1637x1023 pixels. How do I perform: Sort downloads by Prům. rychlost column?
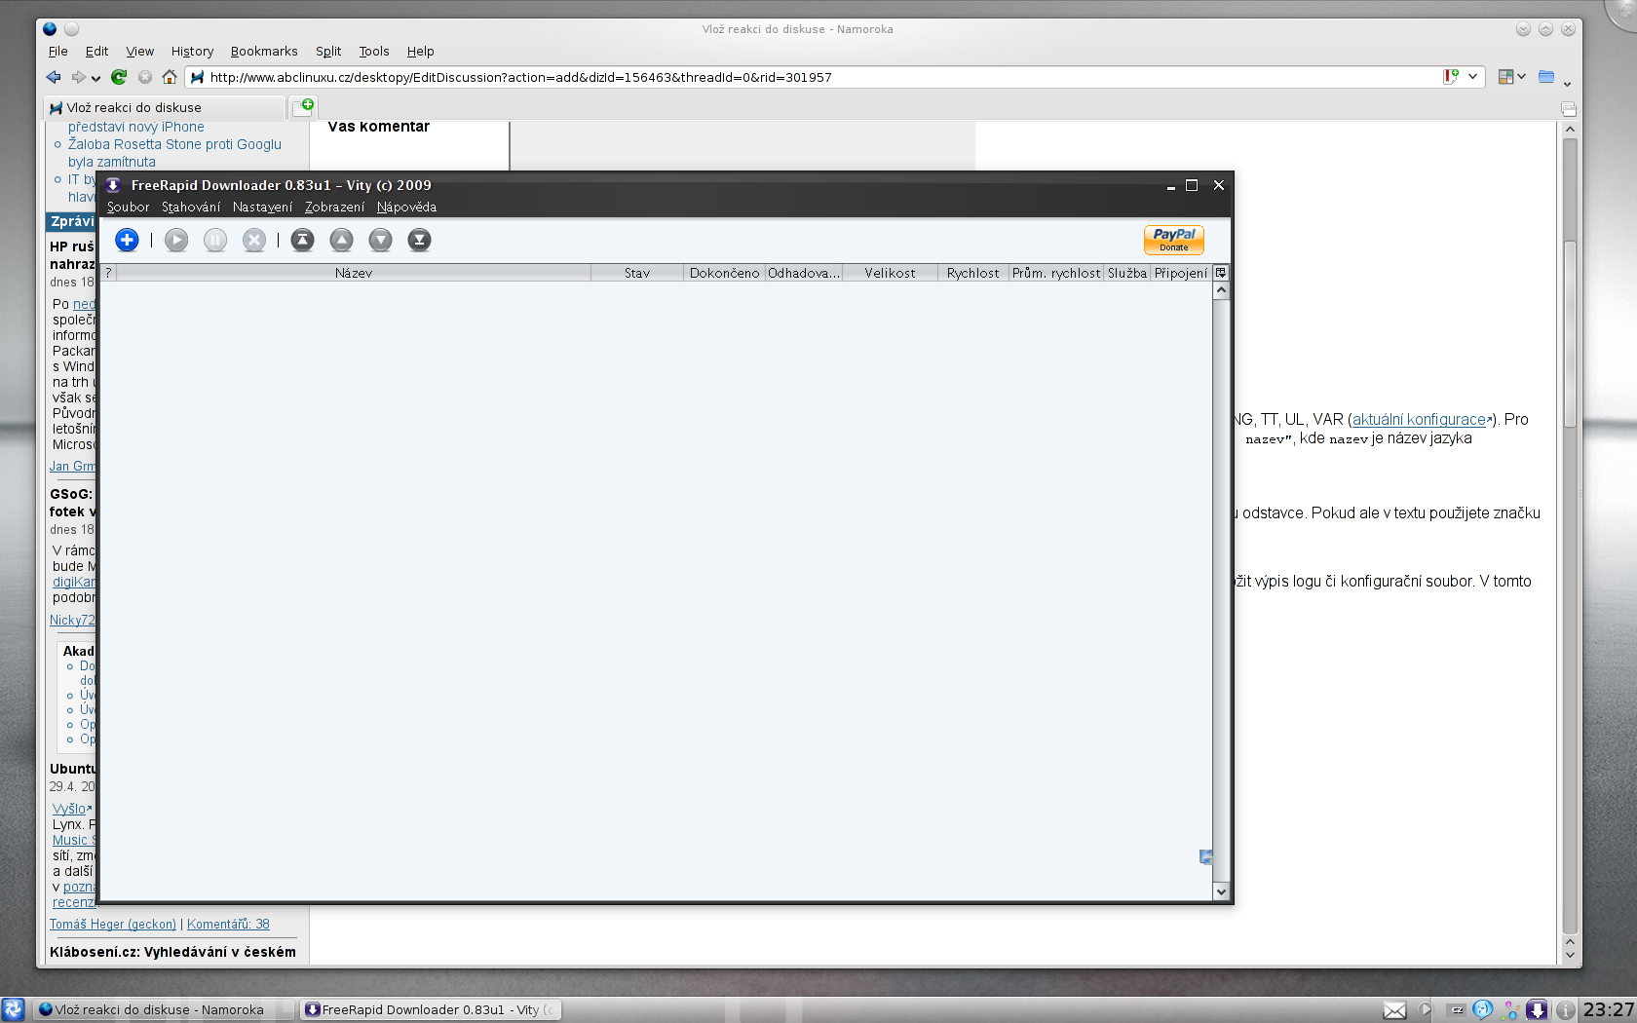point(1056,273)
